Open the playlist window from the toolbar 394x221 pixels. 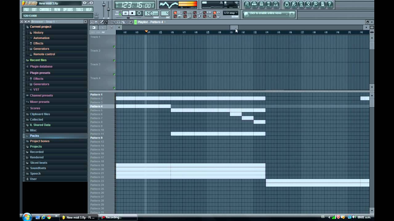[x=247, y=4]
